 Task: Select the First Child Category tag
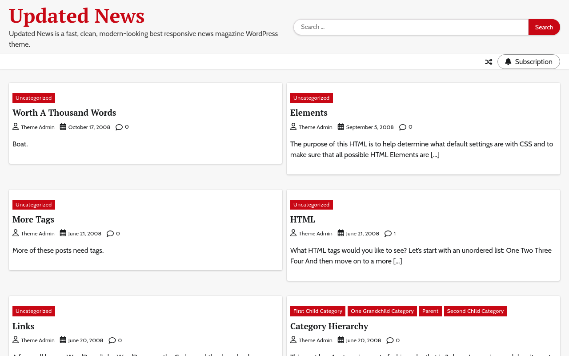click(318, 311)
